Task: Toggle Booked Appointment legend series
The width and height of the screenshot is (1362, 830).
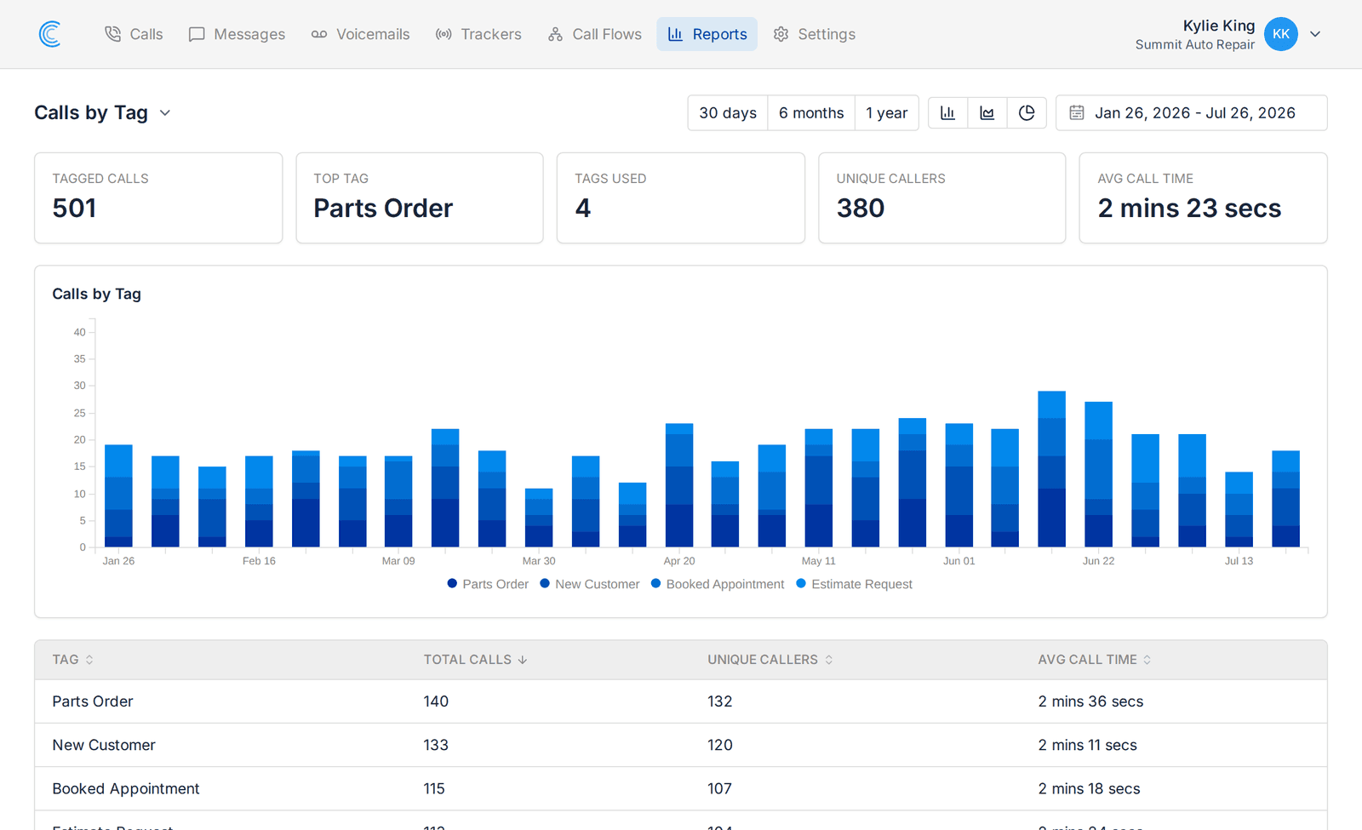Action: (718, 584)
